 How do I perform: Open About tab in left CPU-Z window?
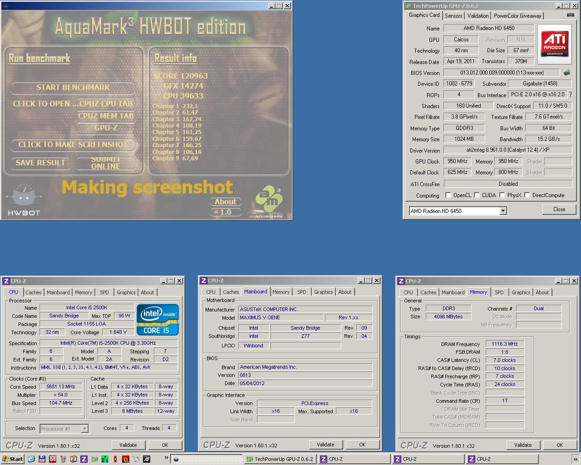[148, 292]
